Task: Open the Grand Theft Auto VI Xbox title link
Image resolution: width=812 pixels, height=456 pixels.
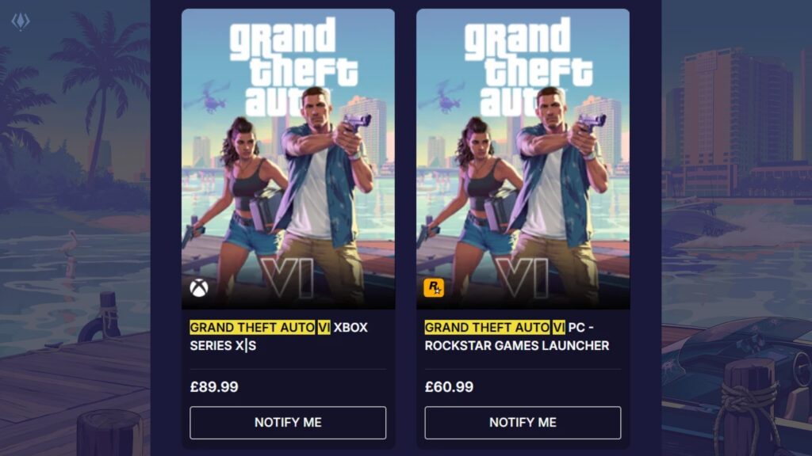Action: [x=279, y=336]
